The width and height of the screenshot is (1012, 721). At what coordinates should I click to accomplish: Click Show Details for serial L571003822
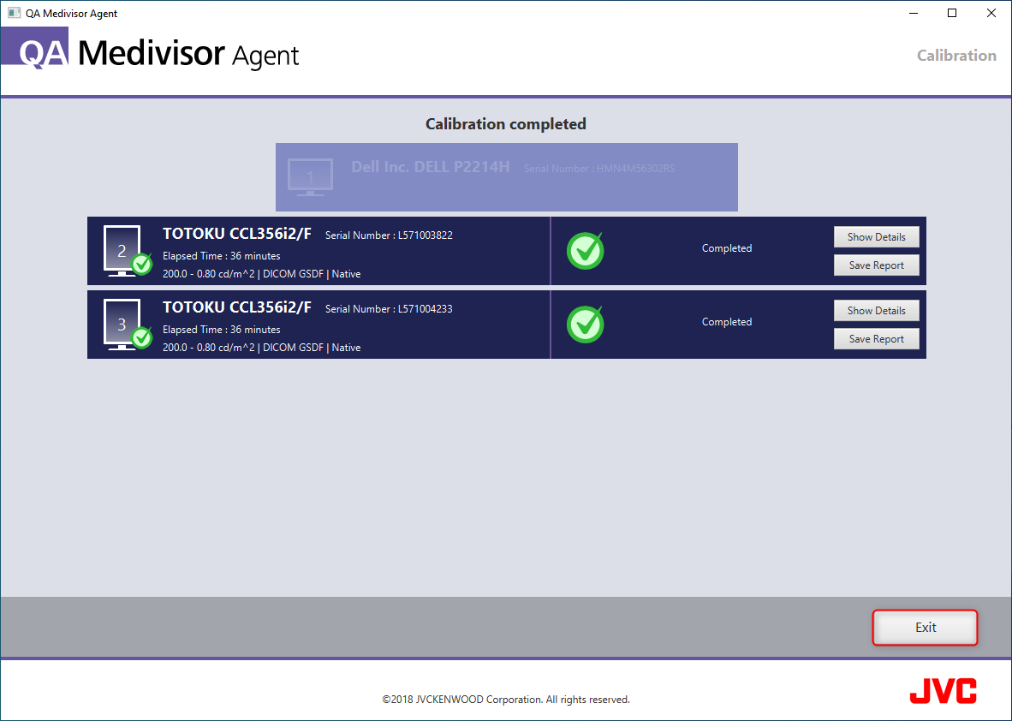pos(876,237)
